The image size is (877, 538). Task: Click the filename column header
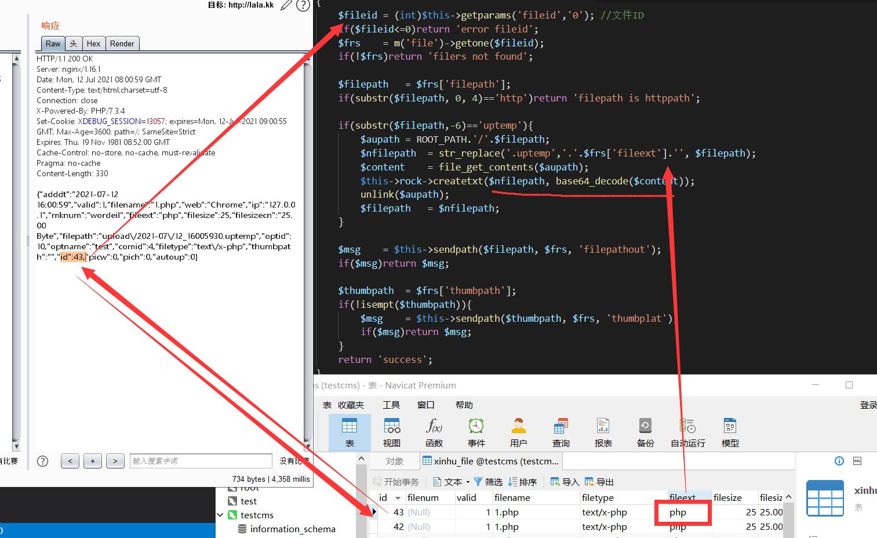click(536, 497)
